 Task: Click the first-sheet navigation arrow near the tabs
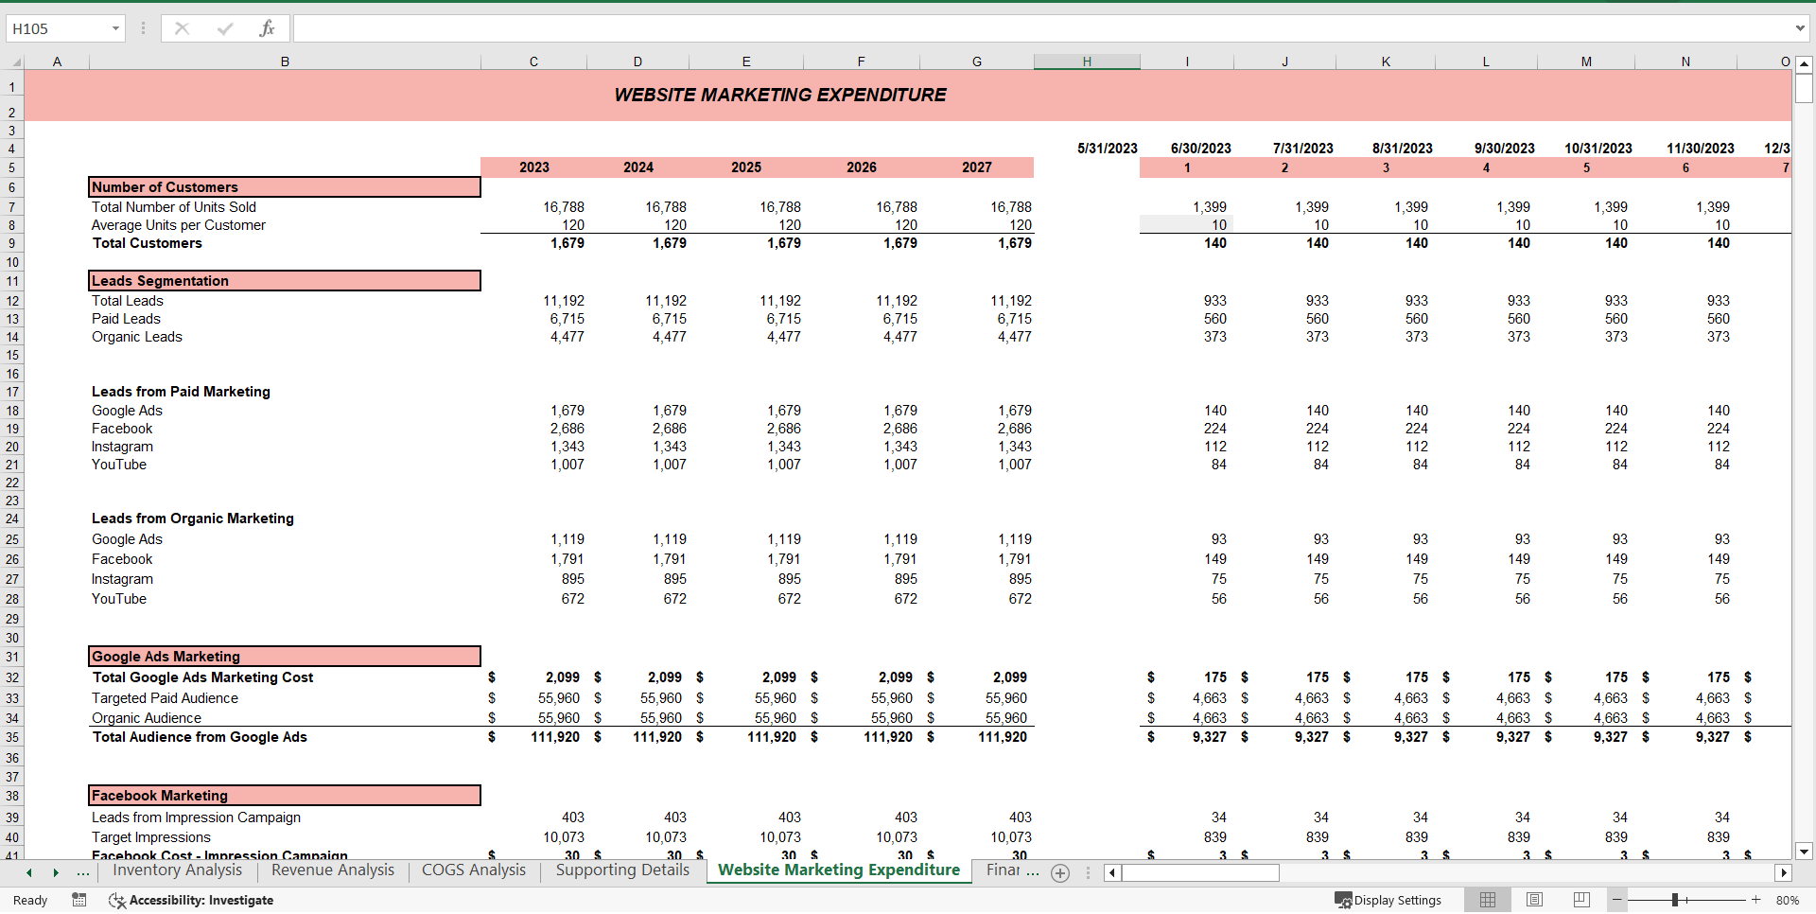tap(27, 872)
